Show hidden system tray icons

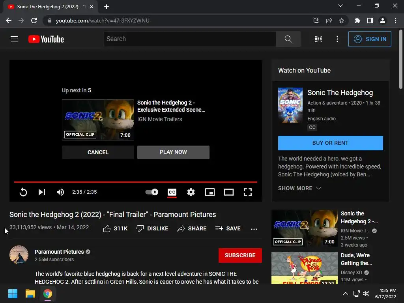click(346, 294)
